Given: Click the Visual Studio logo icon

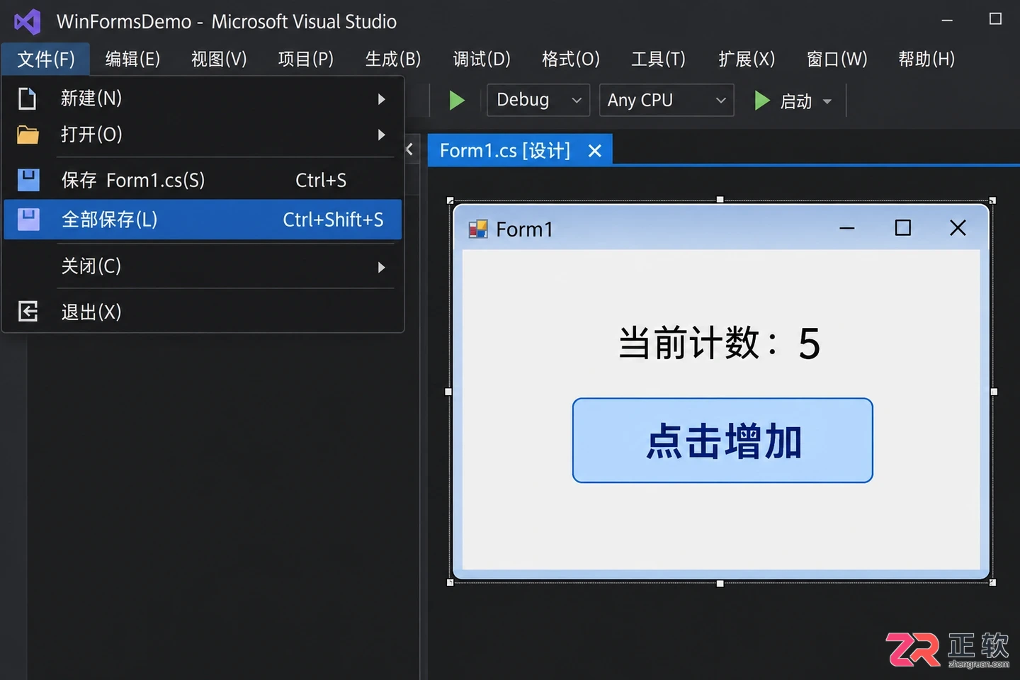Looking at the screenshot, I should (28, 22).
